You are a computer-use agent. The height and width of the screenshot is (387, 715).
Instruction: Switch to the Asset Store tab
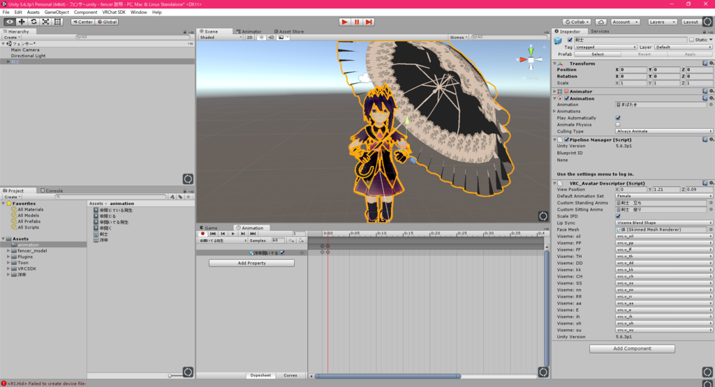288,31
